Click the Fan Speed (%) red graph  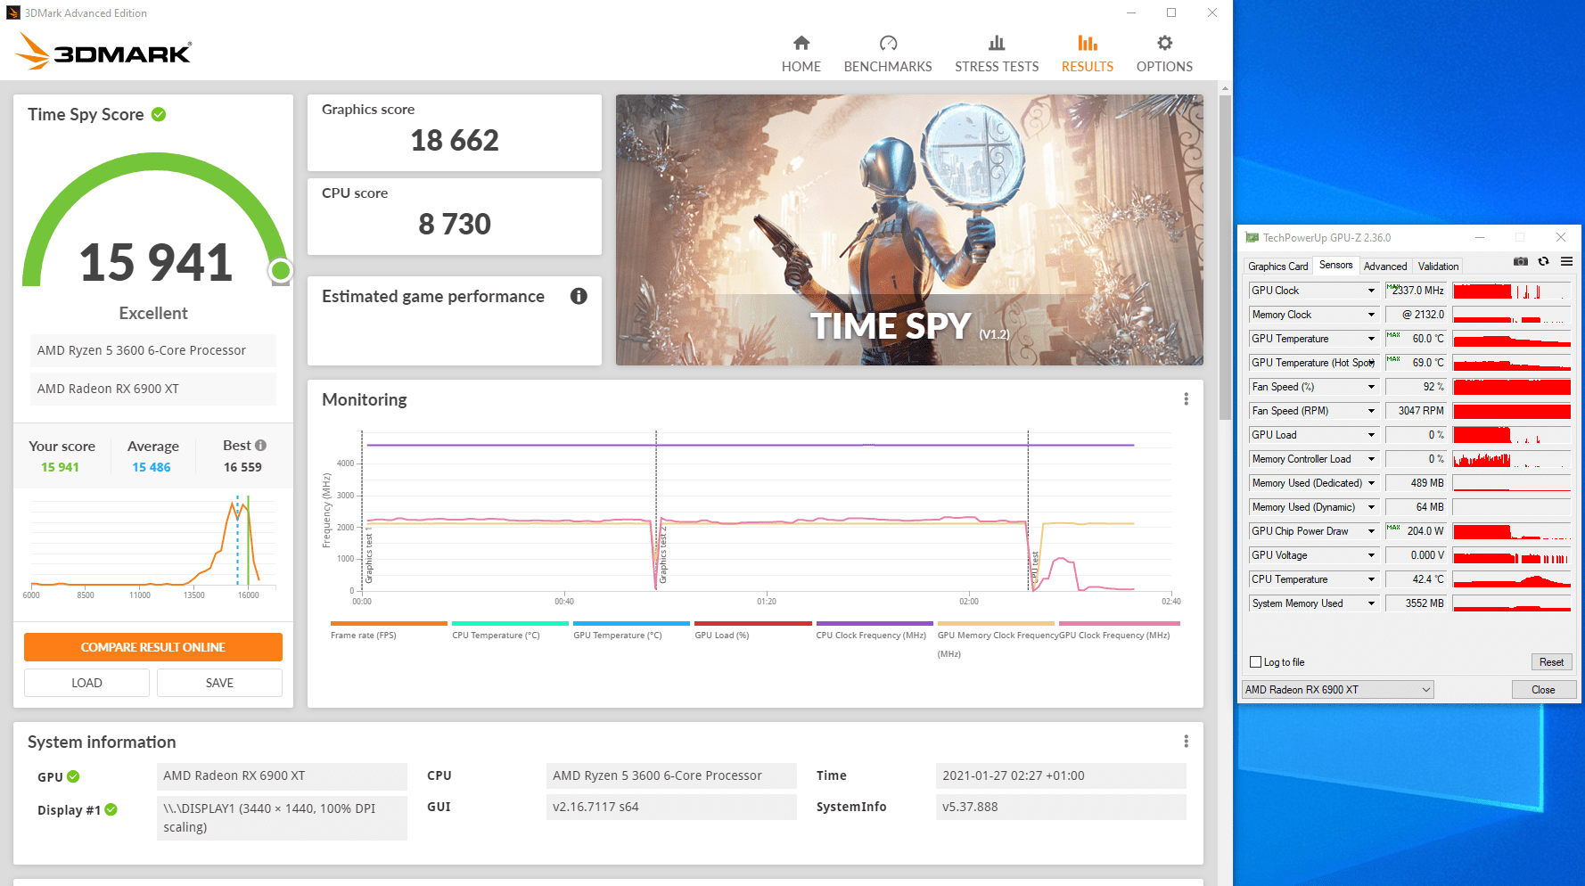coord(1511,387)
